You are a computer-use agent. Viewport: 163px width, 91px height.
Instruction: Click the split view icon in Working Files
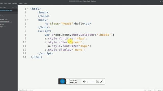coord(16,7)
